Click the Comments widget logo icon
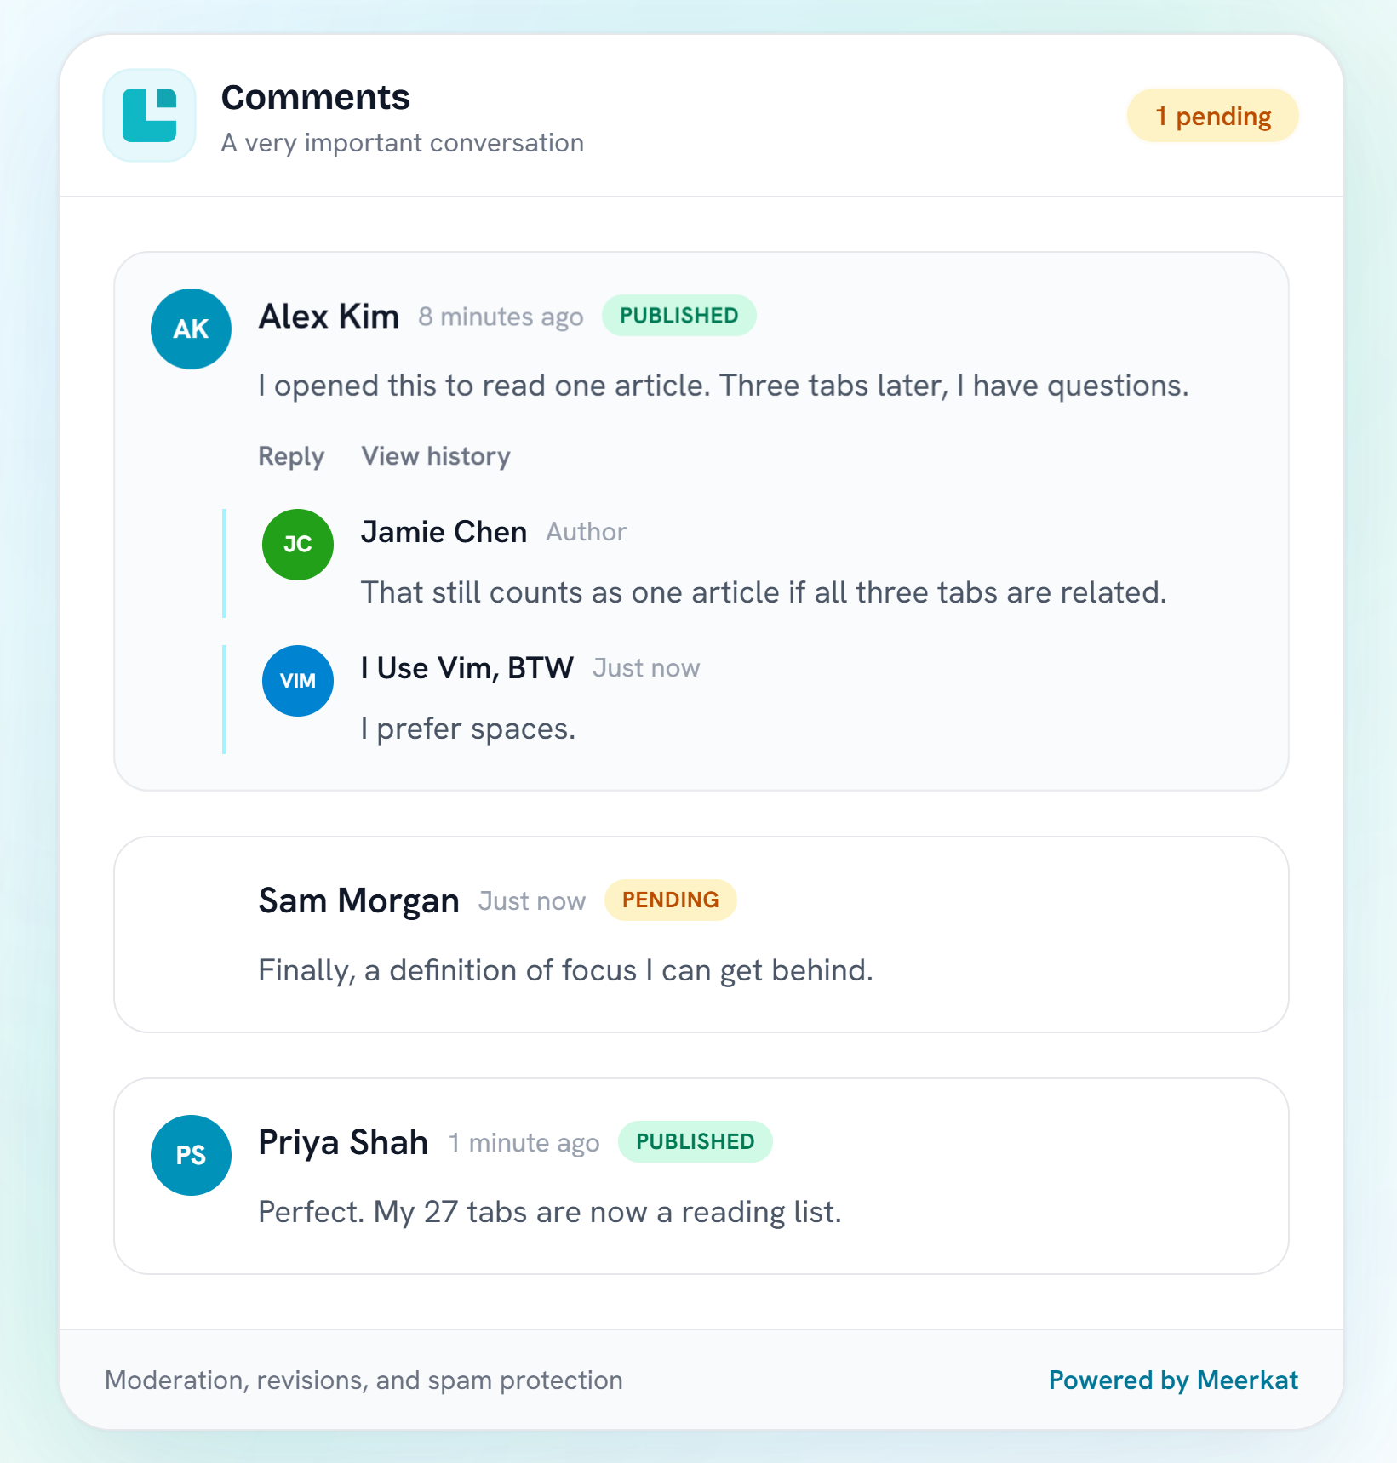Screen dimensions: 1397x1463 pos(150,116)
